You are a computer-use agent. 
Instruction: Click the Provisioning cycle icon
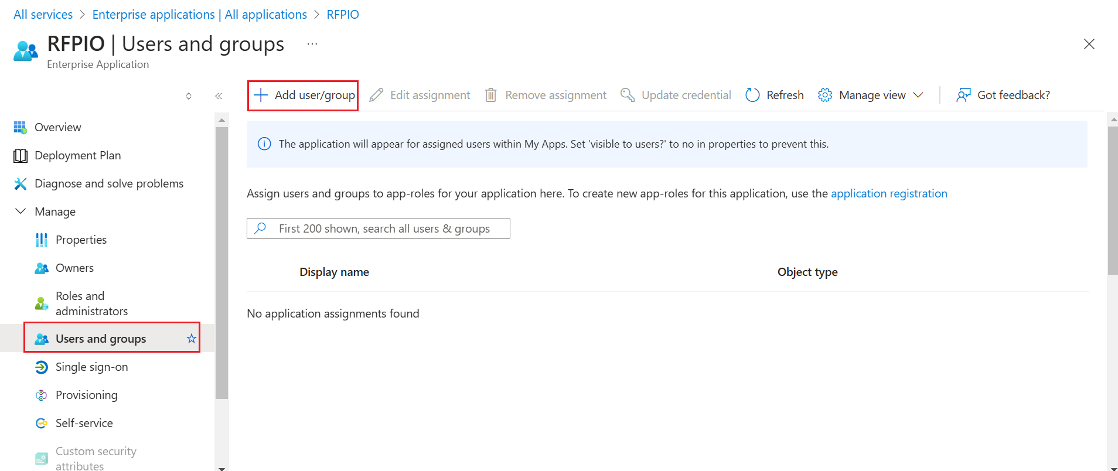coord(42,395)
